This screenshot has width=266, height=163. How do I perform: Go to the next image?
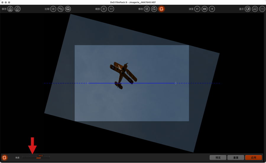point(212,9)
